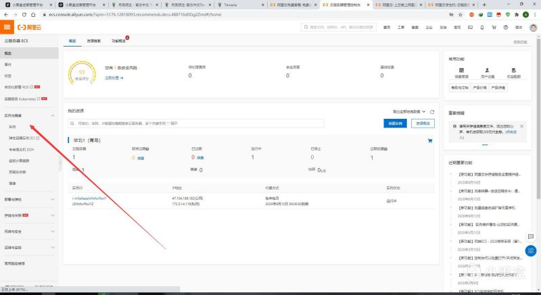Screen dimensions: 541x295
Task: Bookmark this page with the star
Action: [x=461, y=15]
